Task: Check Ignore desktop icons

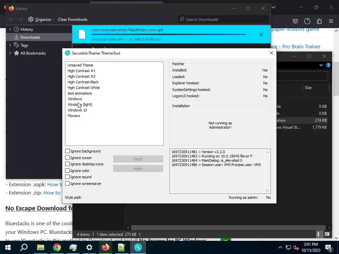Action: 68,164
